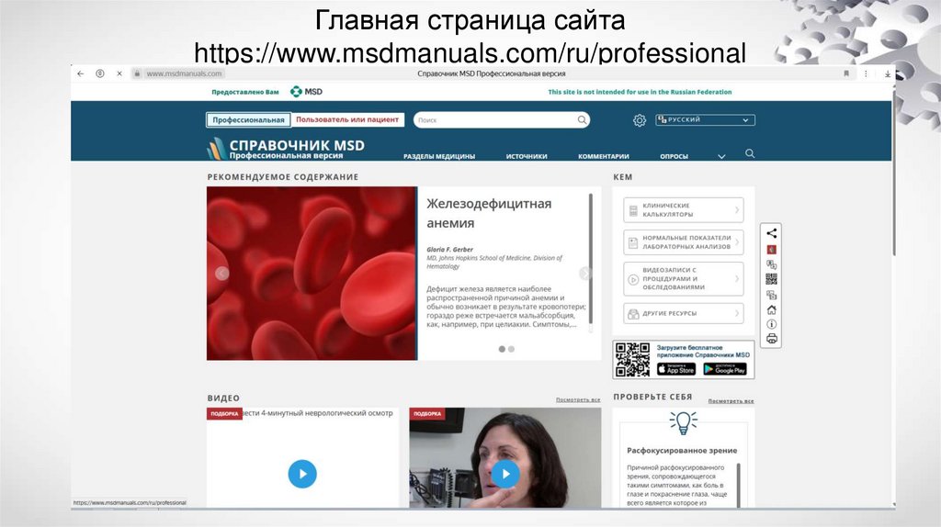Open the browser three-dot menu
This screenshot has height=527, width=941.
click(x=866, y=73)
